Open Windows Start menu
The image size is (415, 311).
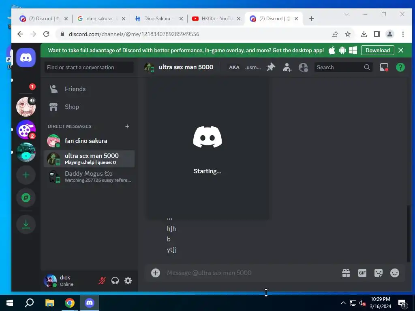pos(10,303)
